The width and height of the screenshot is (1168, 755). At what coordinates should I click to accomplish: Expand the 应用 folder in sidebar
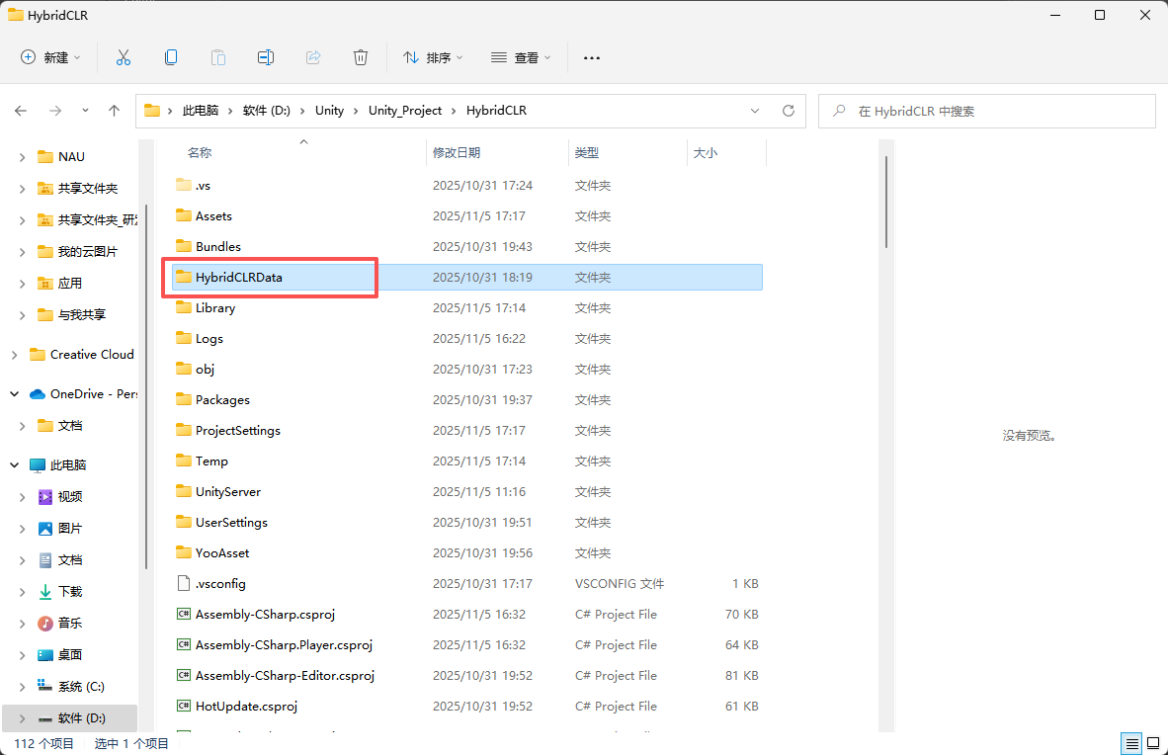pos(23,284)
